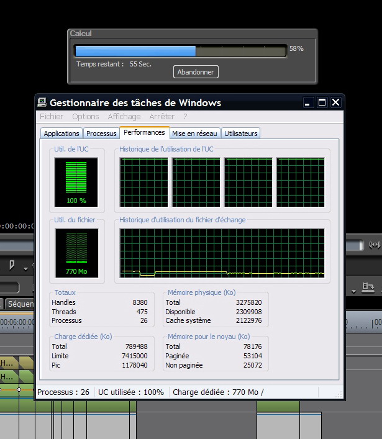This screenshot has width=382, height=439.
Task: Click the physical memory Total 3275820
Action: (x=248, y=302)
